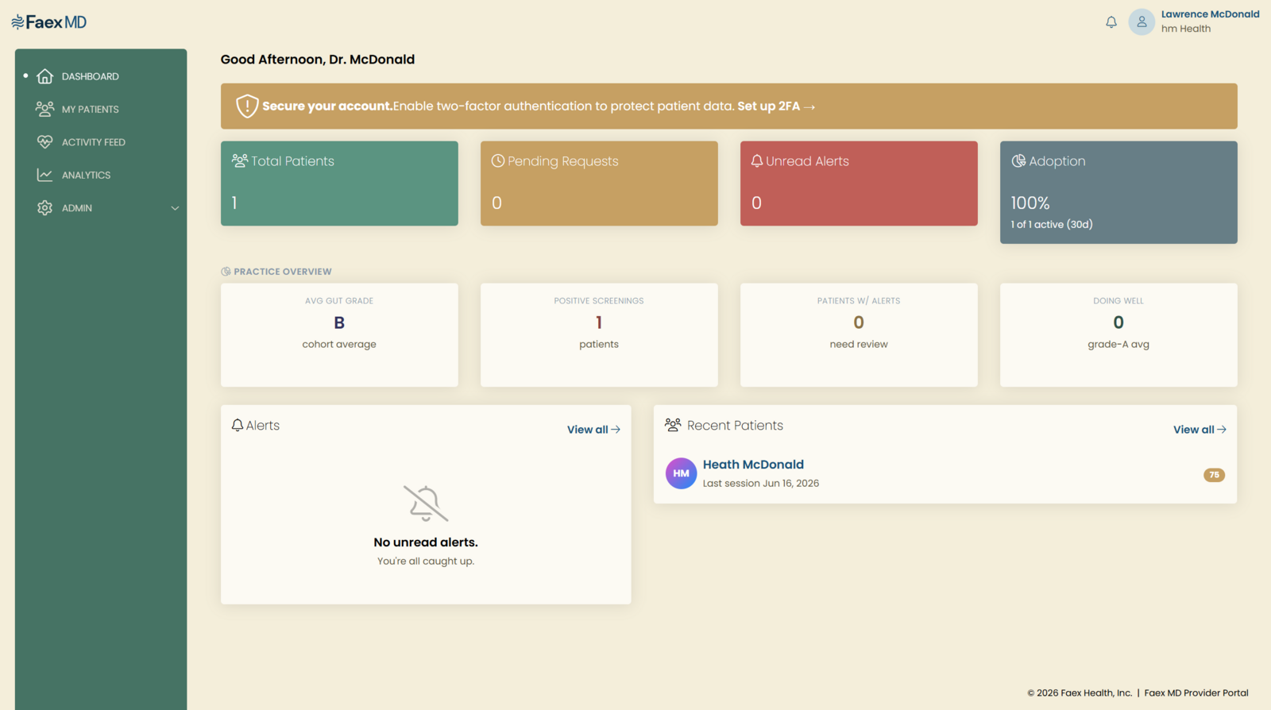Open the Admin section label
Image resolution: width=1271 pixels, height=710 pixels.
point(77,208)
